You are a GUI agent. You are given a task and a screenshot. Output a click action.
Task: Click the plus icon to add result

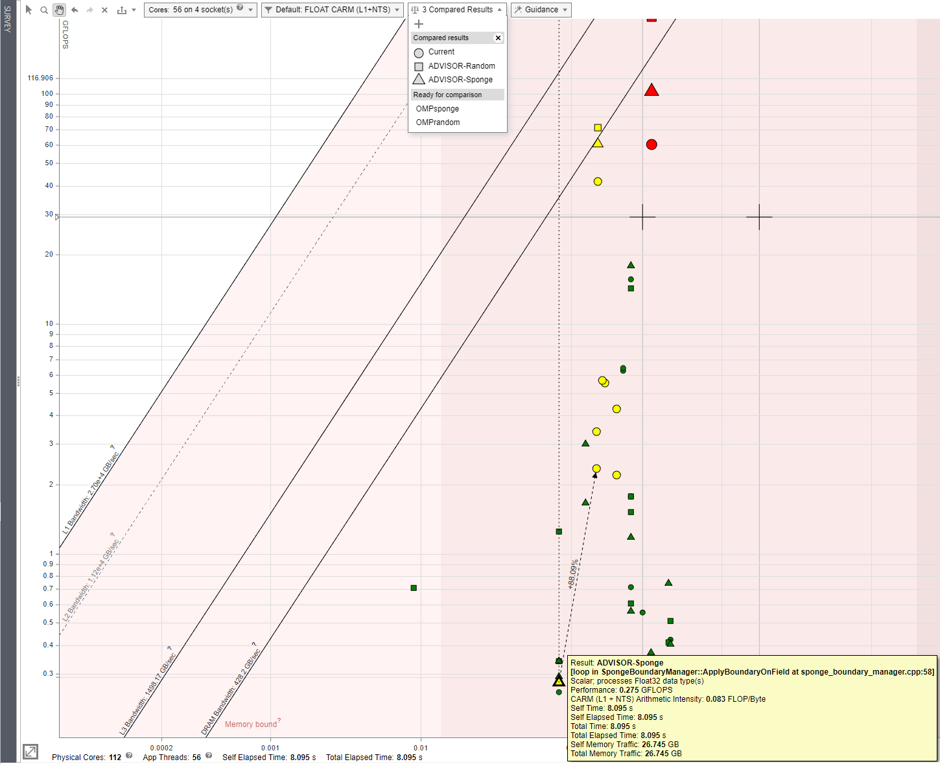click(x=419, y=24)
